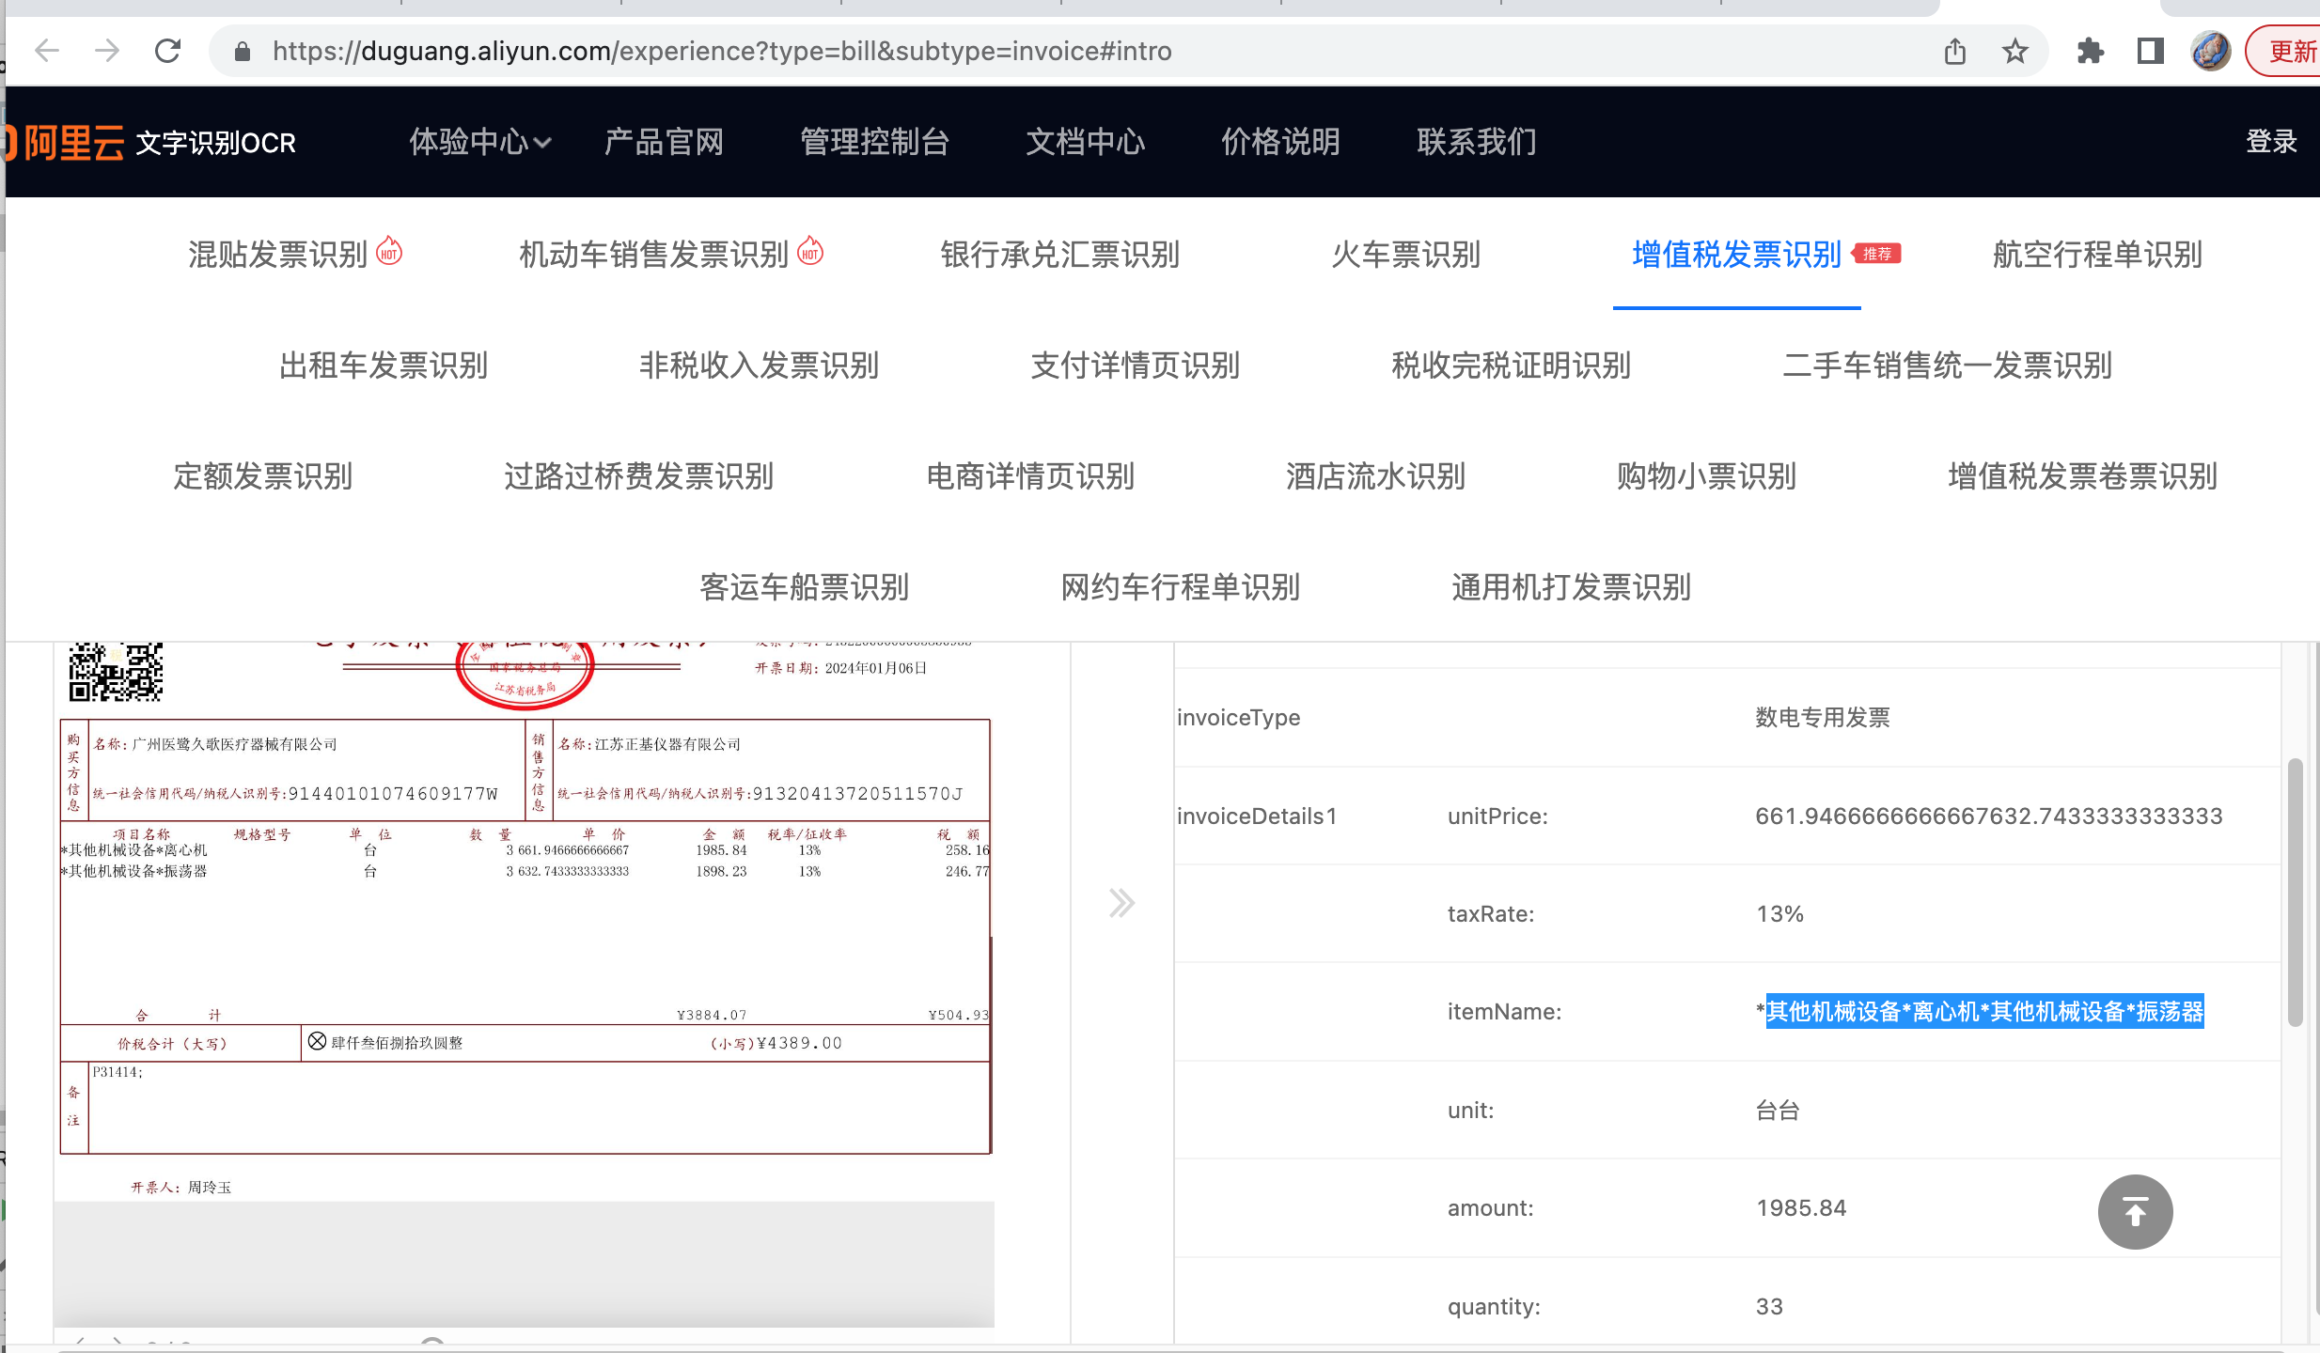2320x1353 pixels.
Task: Click the unitPrice value starting 661.94
Action: (x=1989, y=816)
